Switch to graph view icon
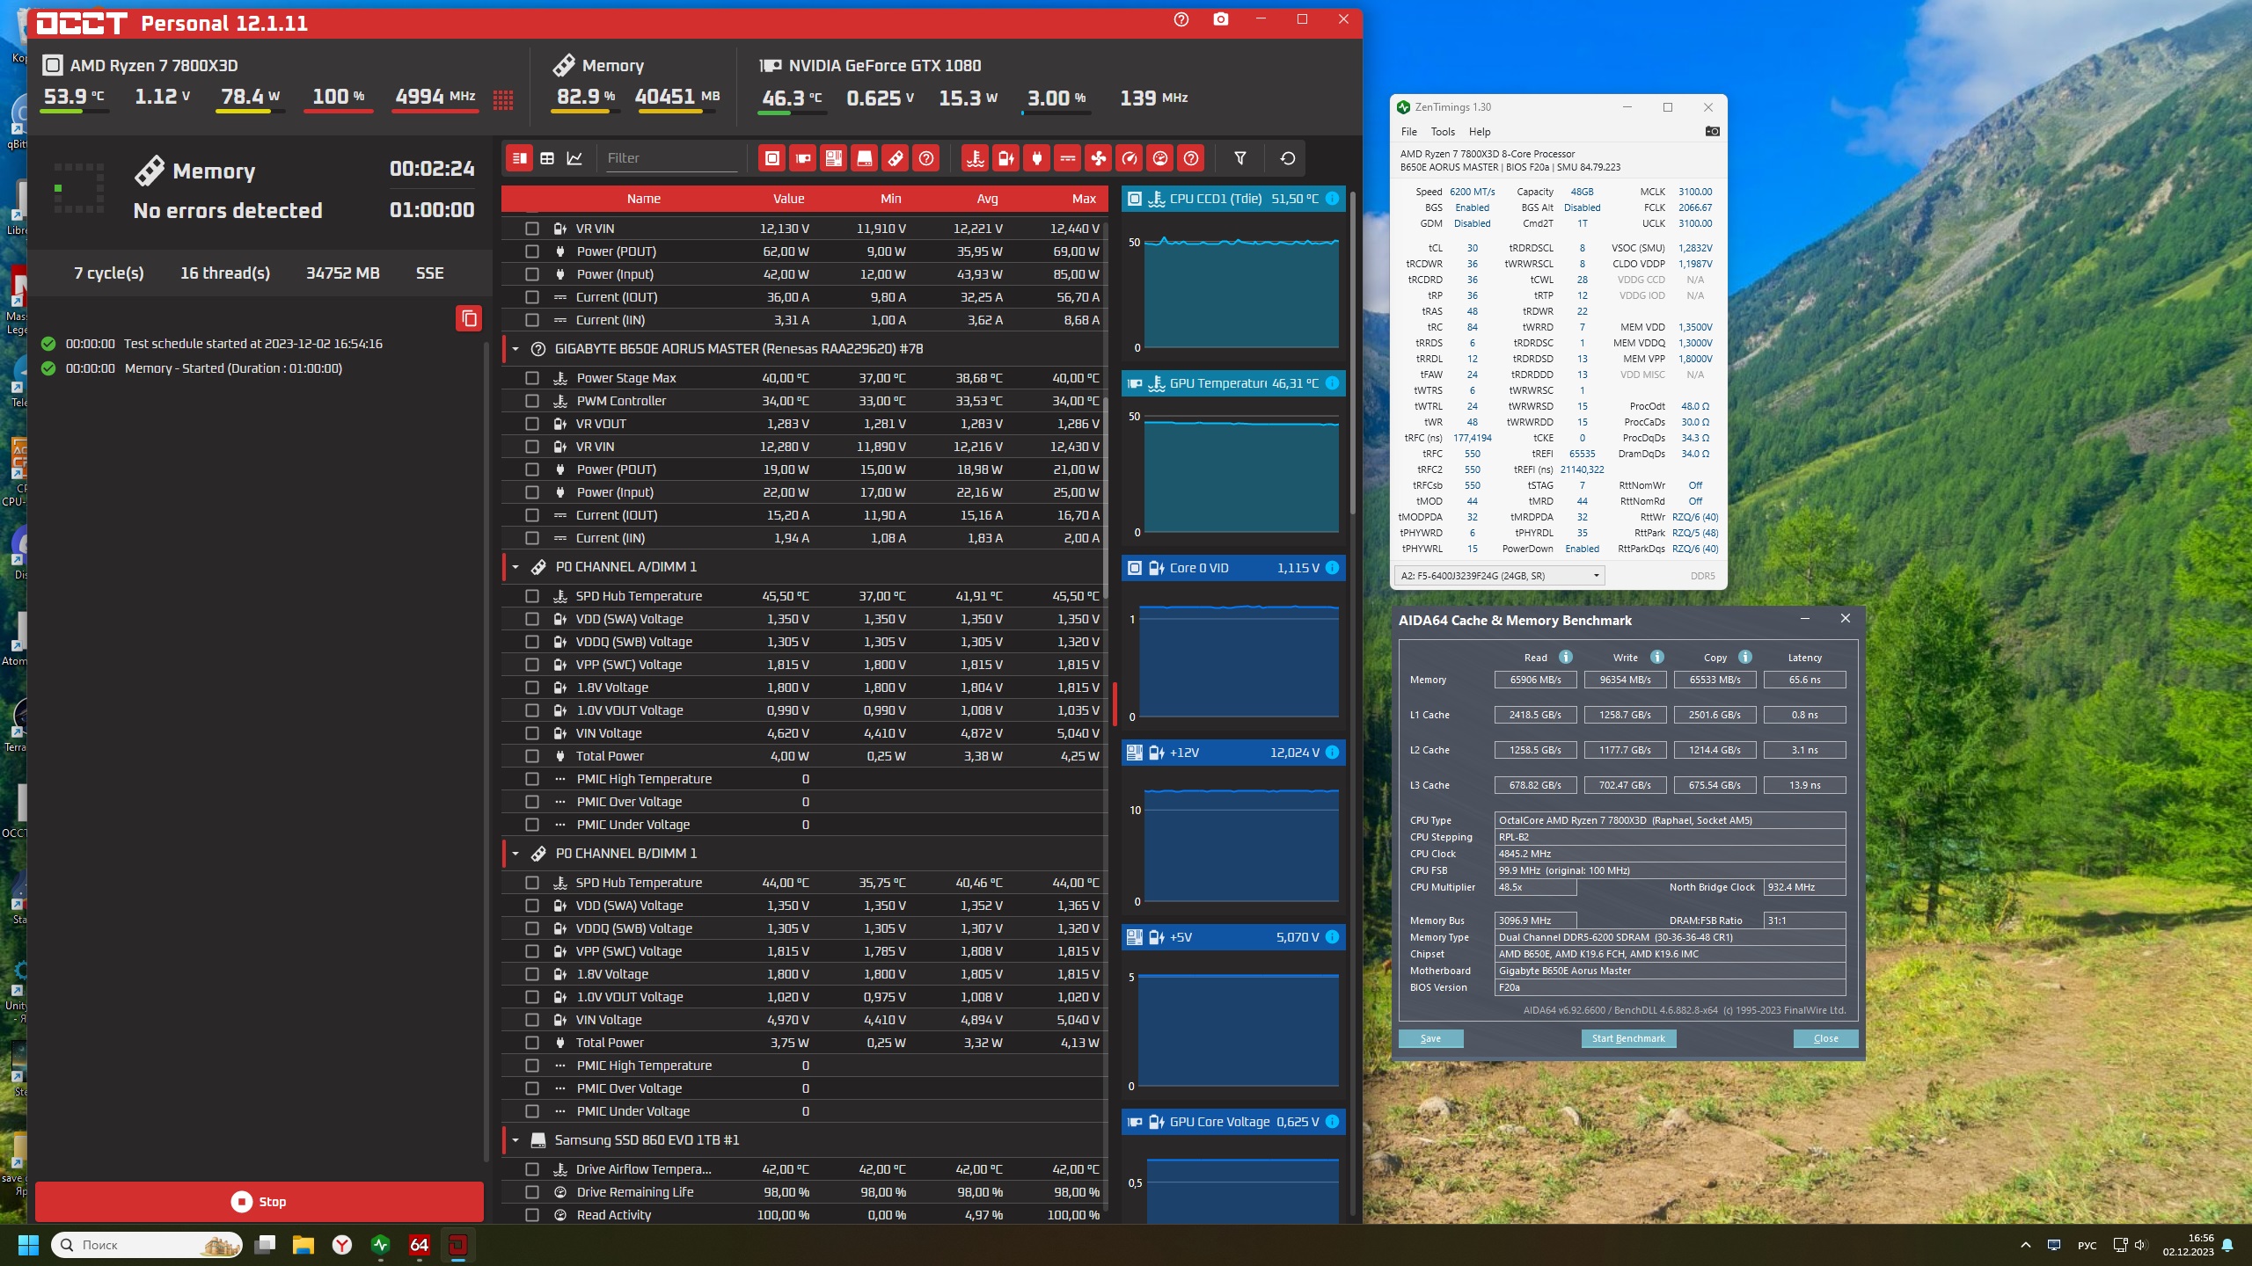This screenshot has height=1266, width=2252. 574,158
